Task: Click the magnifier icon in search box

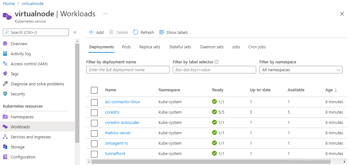Action: (7, 32)
